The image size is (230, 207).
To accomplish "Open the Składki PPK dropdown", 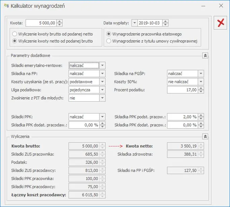I will [102, 117].
